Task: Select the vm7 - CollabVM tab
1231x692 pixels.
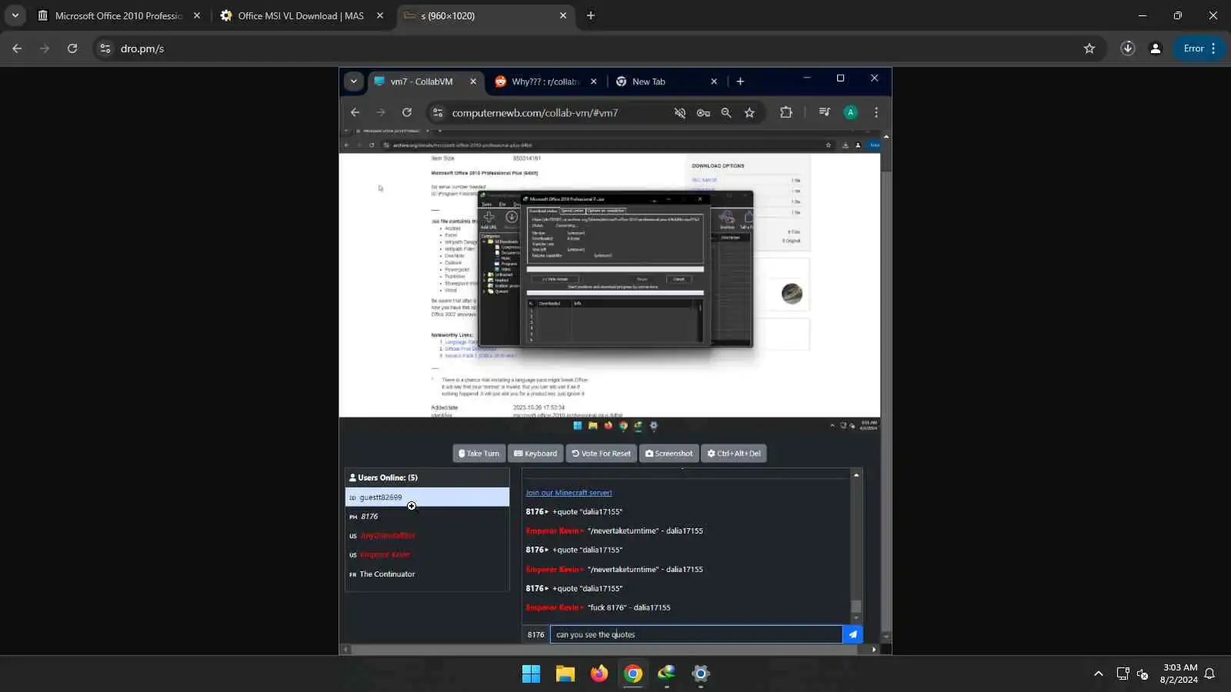Action: 422,82
